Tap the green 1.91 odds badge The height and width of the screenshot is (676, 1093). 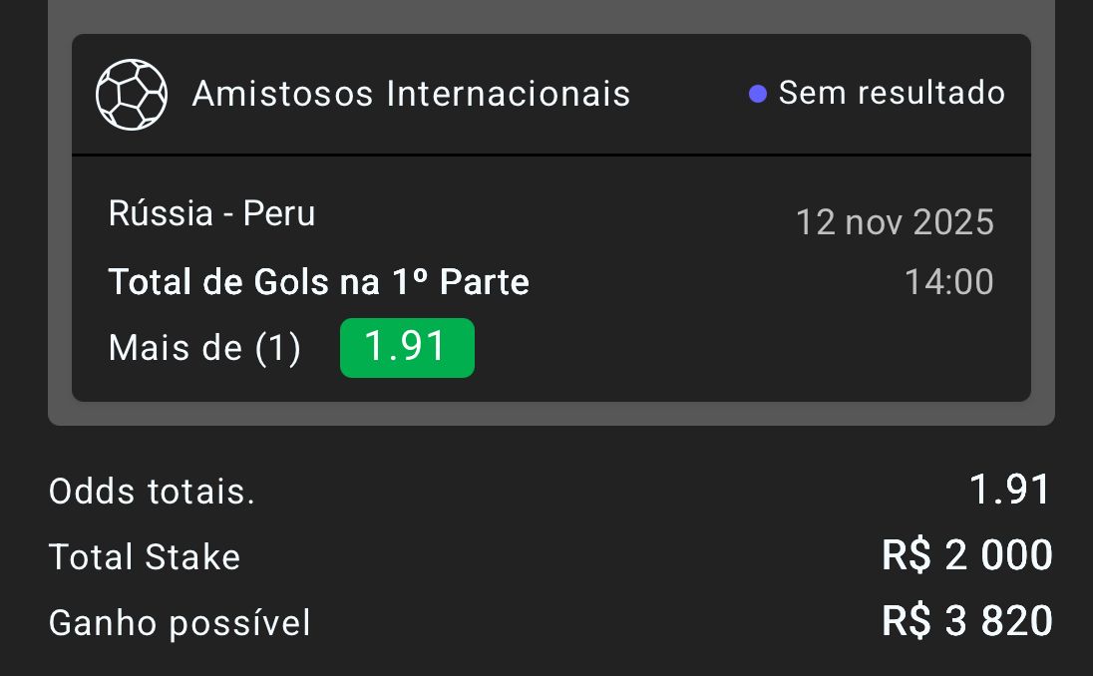pos(407,348)
